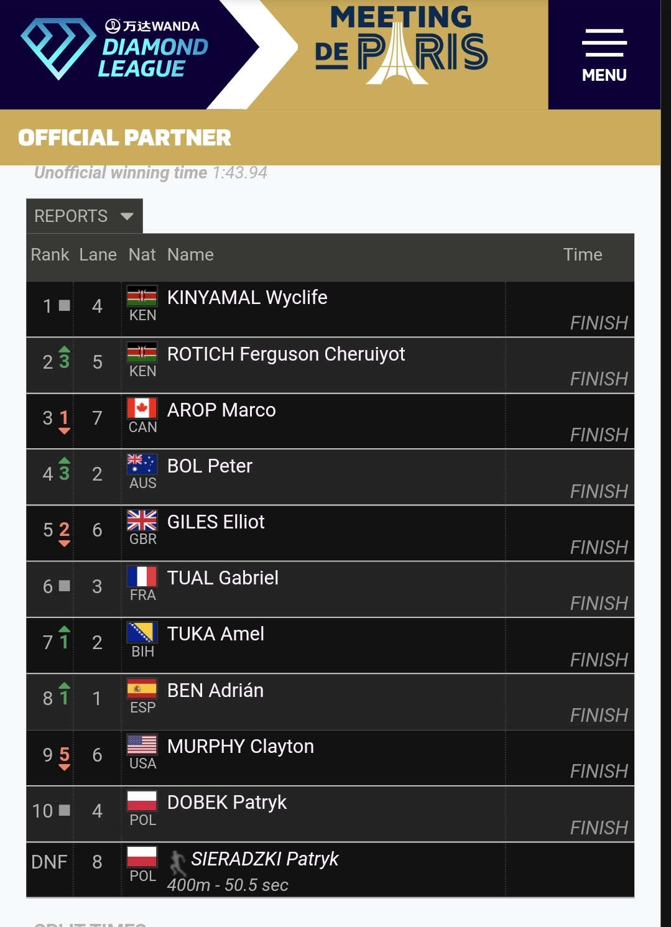Click the pacemaker runner icon beside SIERADZKI
This screenshot has height=927, width=671.
[x=178, y=862]
